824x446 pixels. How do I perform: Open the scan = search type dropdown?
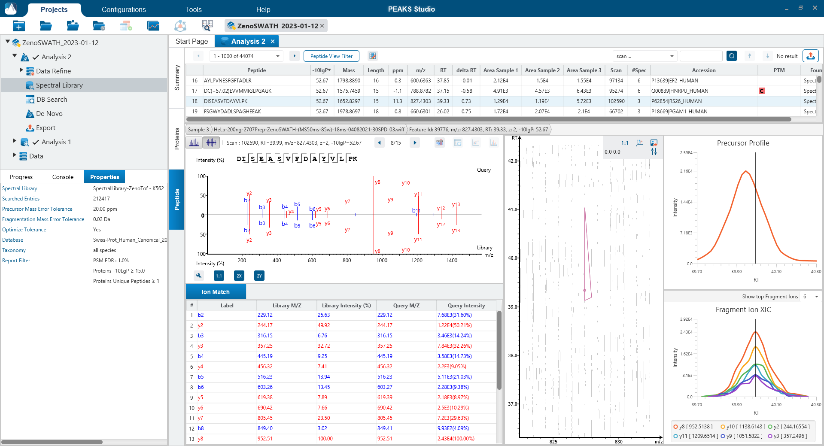point(645,56)
